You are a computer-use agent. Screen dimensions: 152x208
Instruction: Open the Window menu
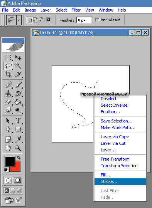coord(106,10)
